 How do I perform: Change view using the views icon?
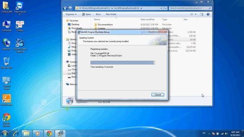click(x=192, y=14)
